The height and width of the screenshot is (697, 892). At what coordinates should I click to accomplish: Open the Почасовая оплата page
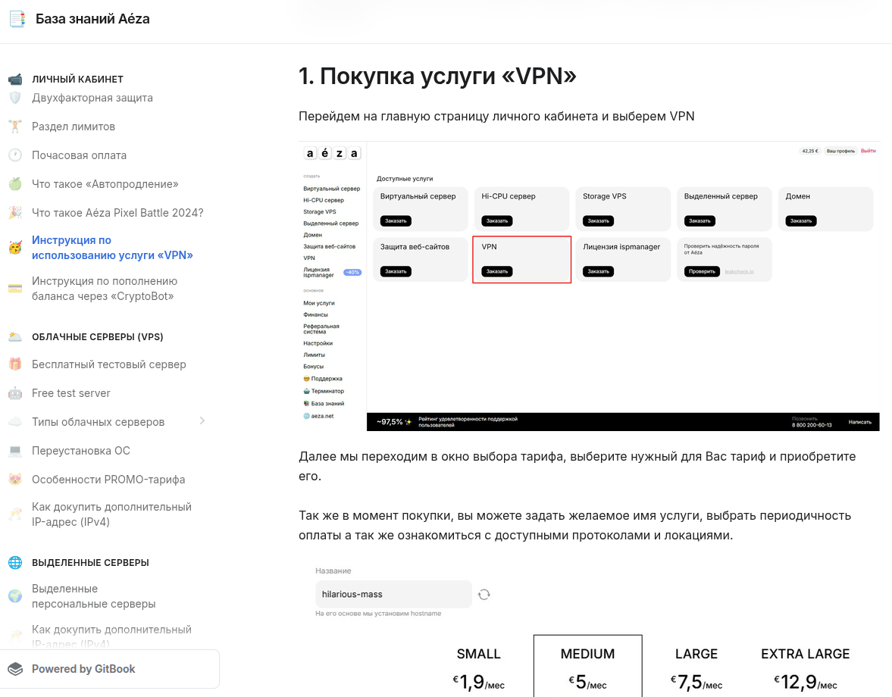(x=79, y=155)
